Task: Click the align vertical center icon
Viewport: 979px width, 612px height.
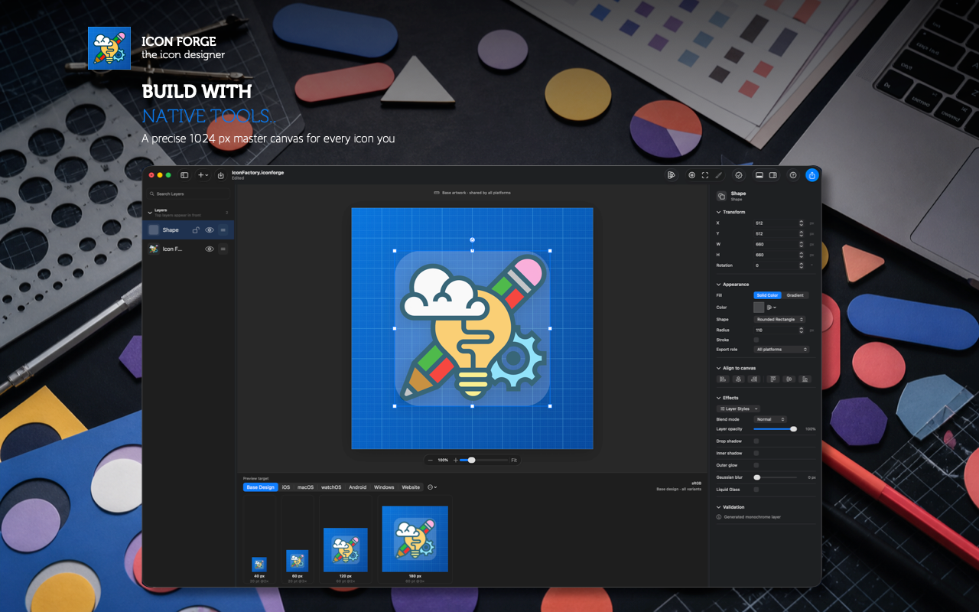Action: pyautogui.click(x=789, y=379)
